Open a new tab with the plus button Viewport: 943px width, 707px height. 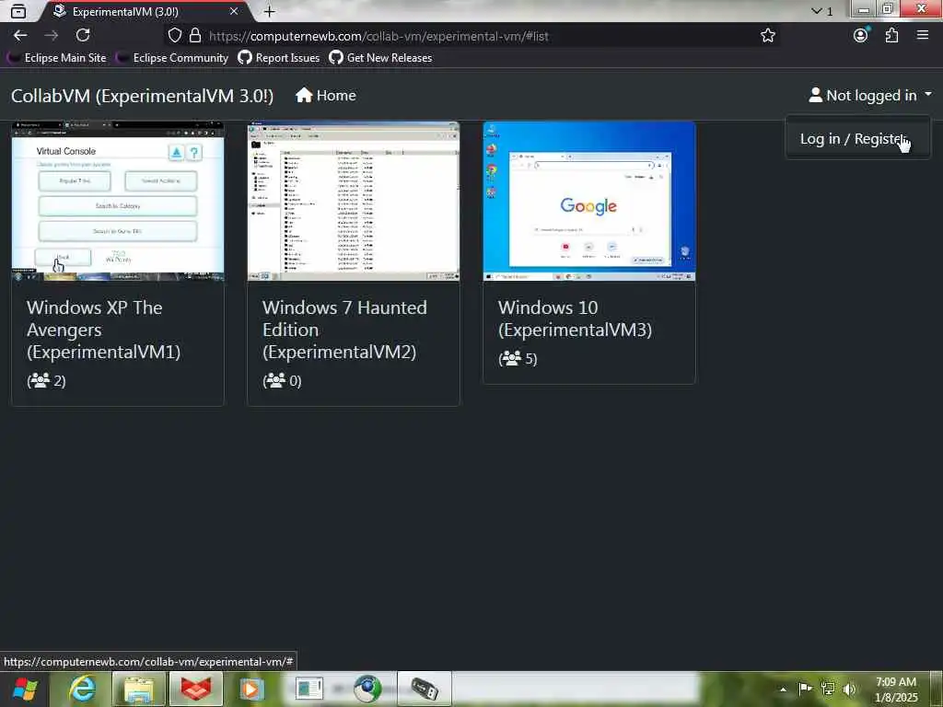tap(270, 11)
